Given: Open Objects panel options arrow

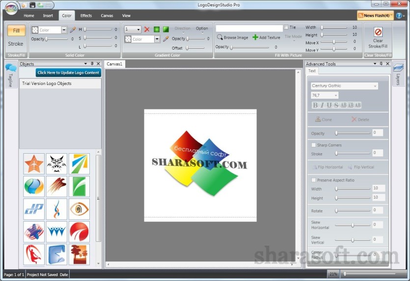Looking at the screenshot, I should point(85,63).
